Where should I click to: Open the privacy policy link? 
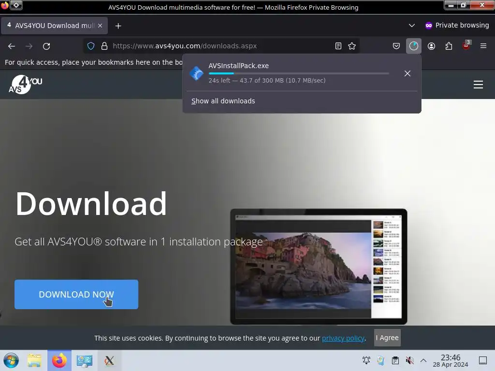pos(343,338)
